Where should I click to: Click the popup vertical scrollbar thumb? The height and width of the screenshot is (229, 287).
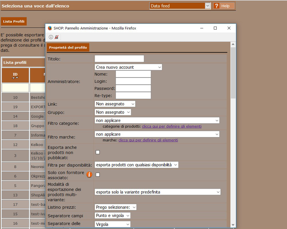[x=233, y=73]
